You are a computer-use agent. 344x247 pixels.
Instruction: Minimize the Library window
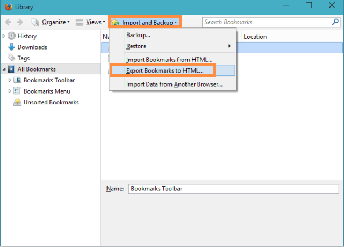coord(286,5)
